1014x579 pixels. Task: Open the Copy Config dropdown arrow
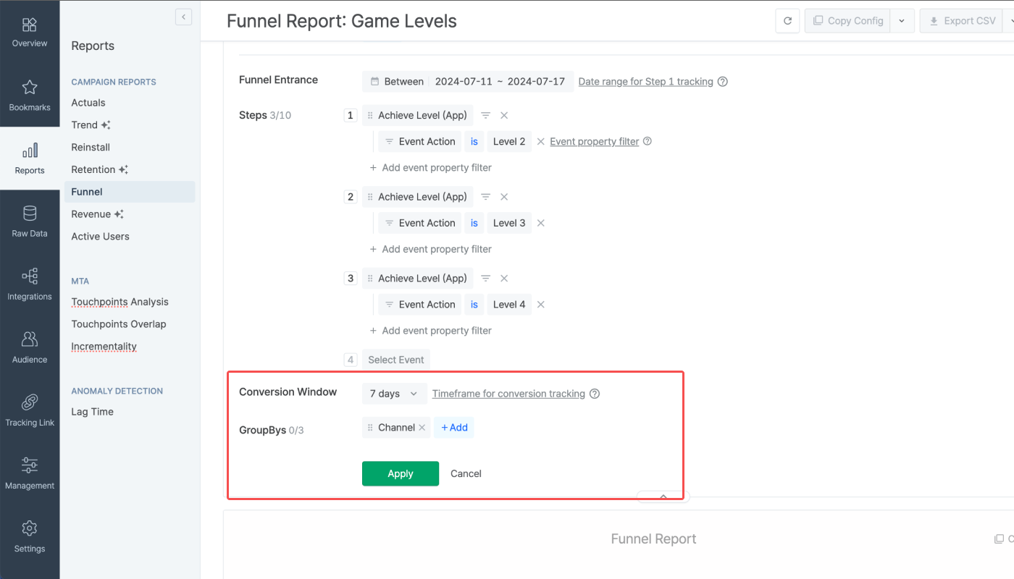pyautogui.click(x=902, y=21)
